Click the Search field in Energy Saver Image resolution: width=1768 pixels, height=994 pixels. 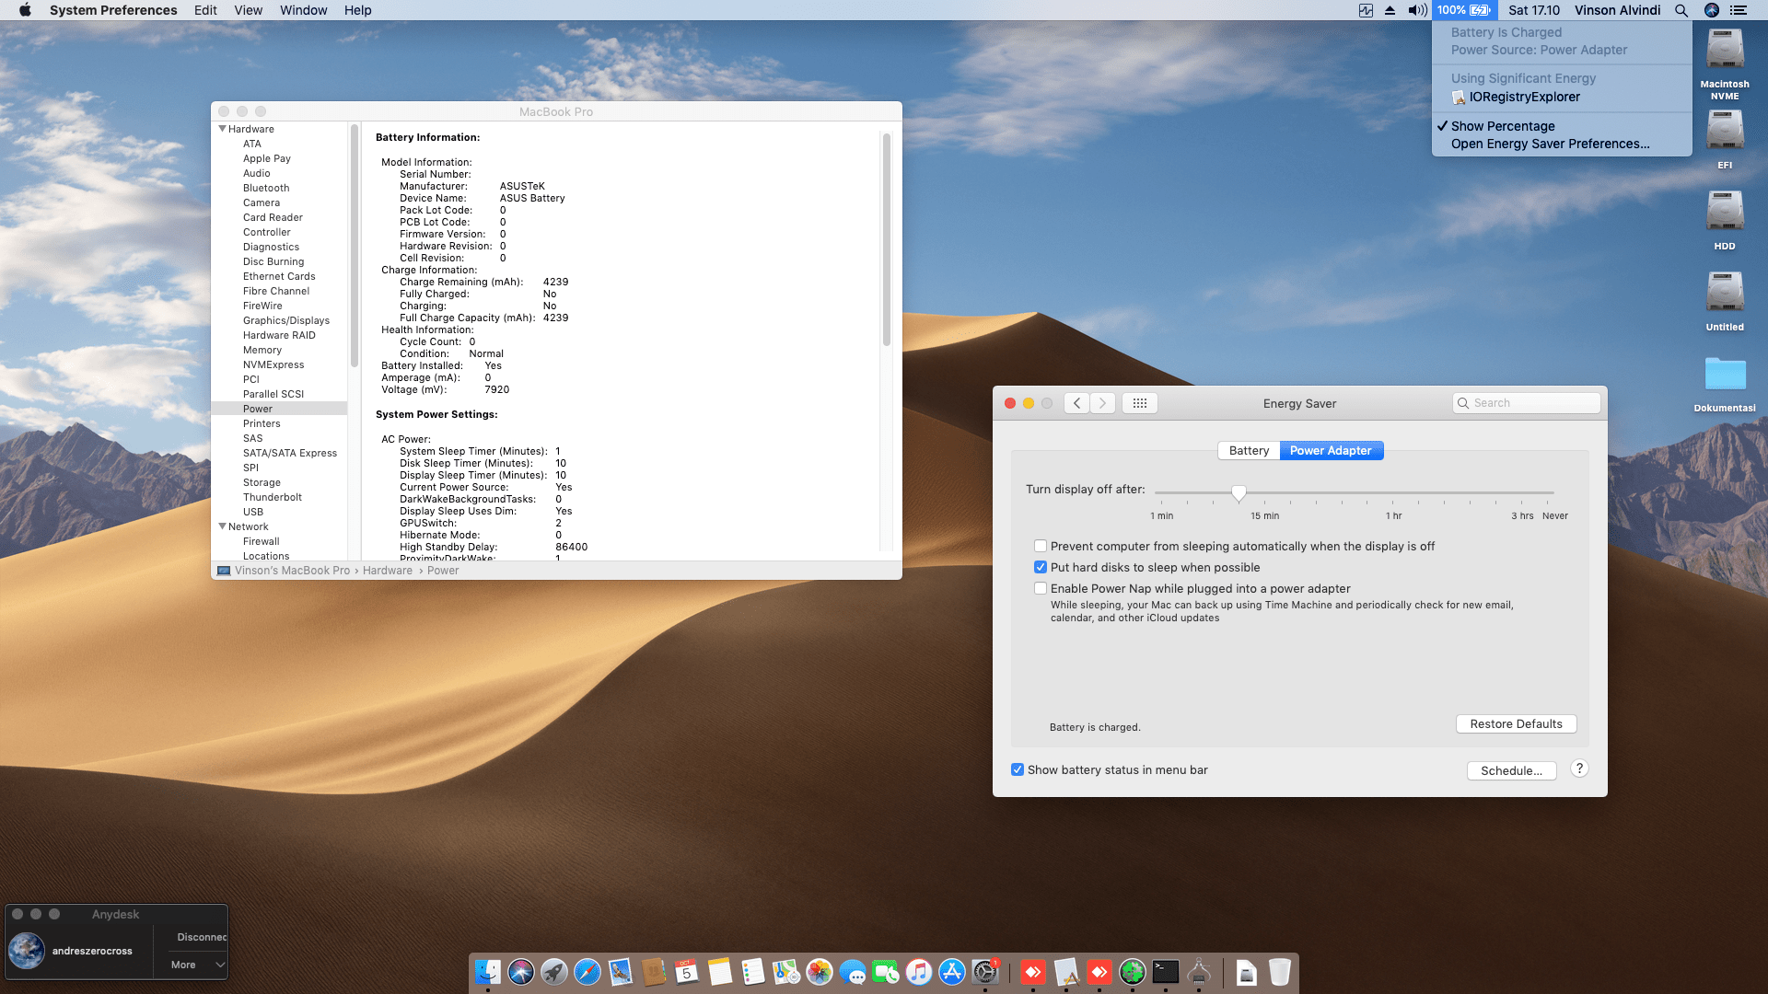1526,402
